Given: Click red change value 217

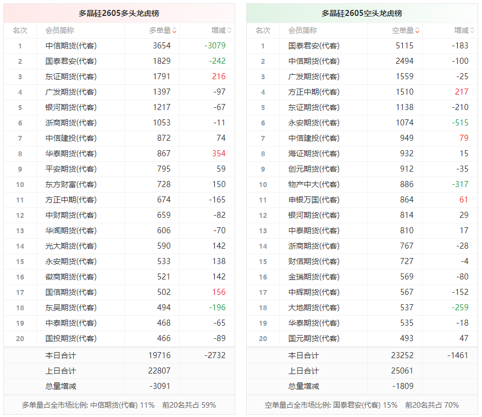Looking at the screenshot, I should click(x=462, y=92).
